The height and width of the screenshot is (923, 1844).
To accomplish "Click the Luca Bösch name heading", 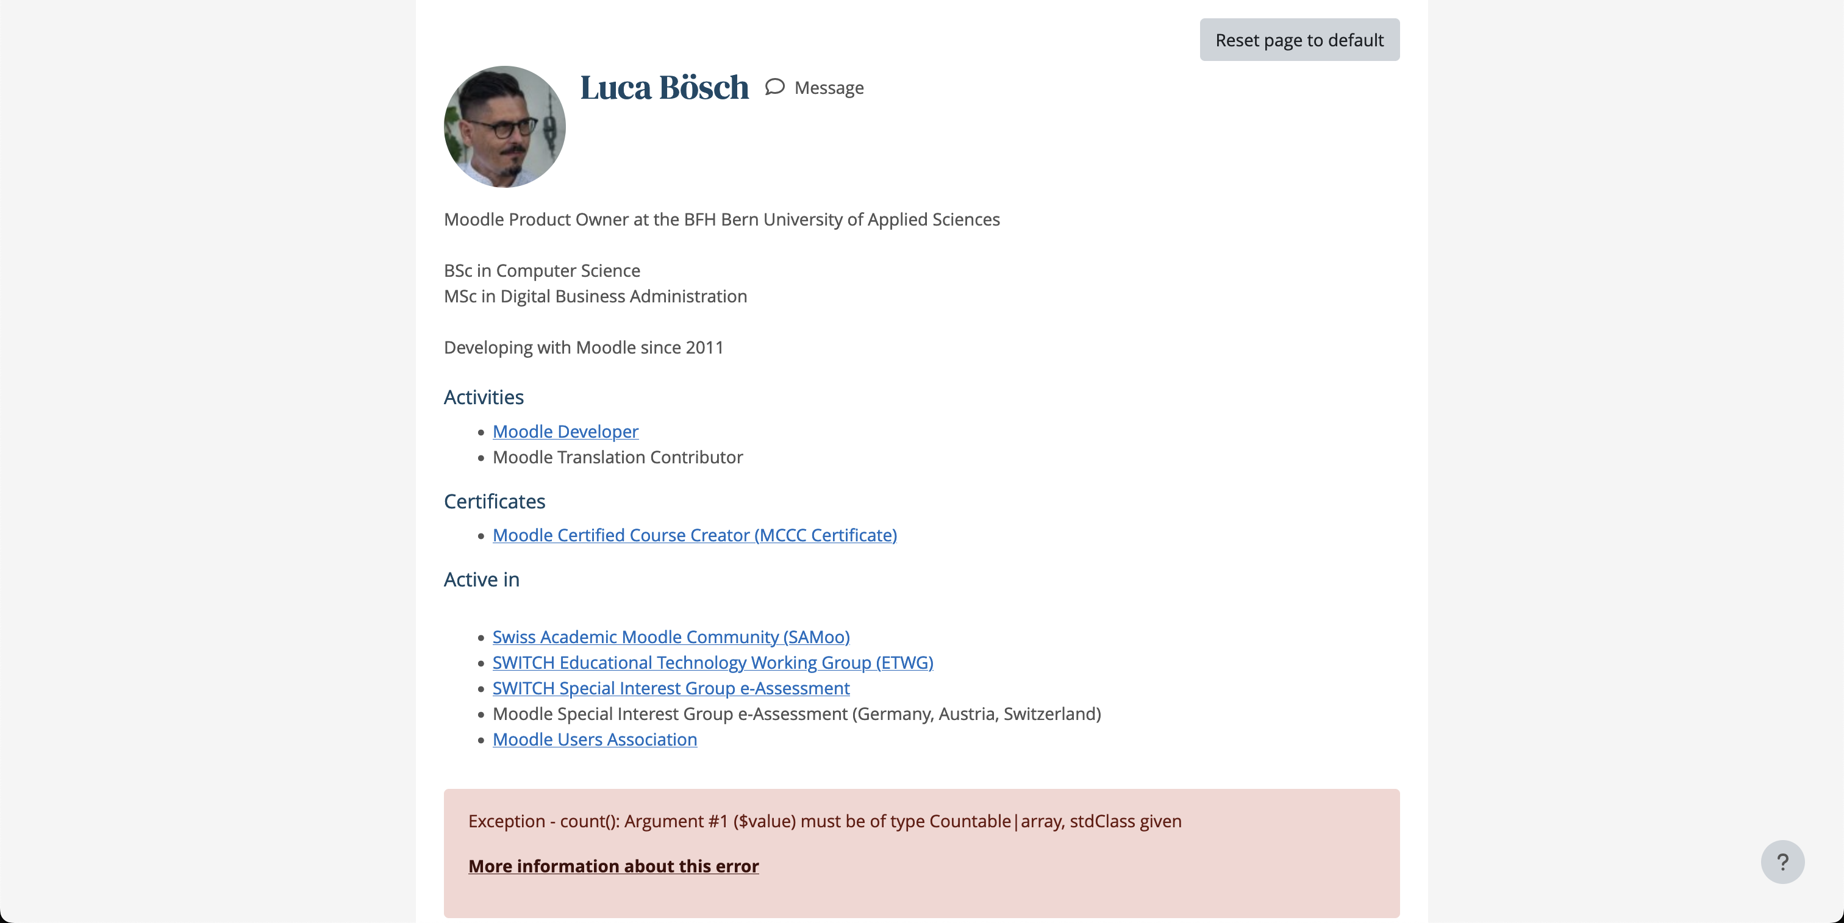I will click(664, 87).
